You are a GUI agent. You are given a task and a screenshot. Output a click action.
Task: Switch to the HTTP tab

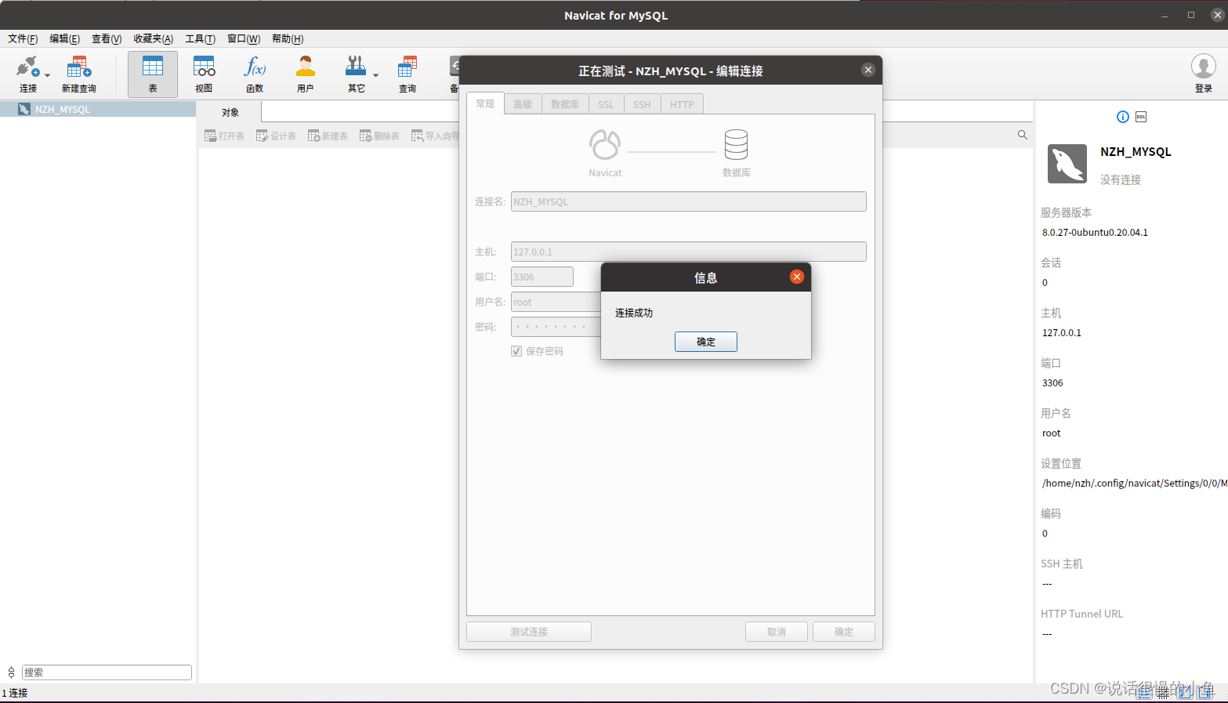[x=683, y=104]
